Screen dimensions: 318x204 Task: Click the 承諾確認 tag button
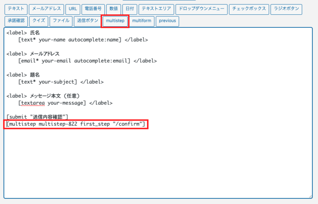(x=16, y=21)
